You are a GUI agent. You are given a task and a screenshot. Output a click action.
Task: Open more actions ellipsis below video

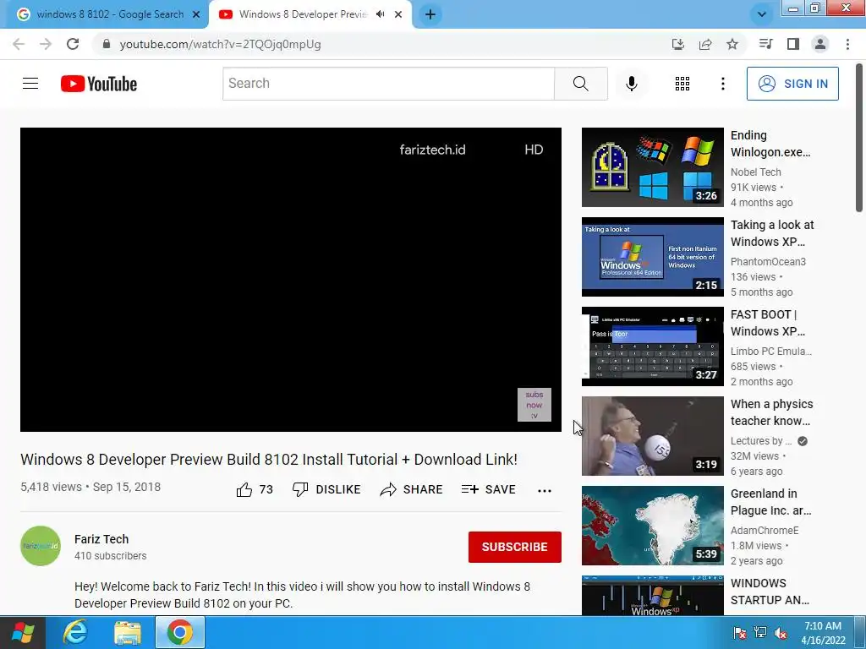coord(545,491)
